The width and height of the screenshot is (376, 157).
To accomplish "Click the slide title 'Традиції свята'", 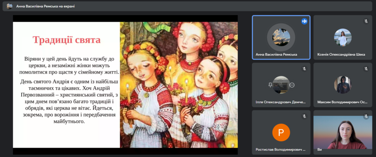I will [x=66, y=40].
